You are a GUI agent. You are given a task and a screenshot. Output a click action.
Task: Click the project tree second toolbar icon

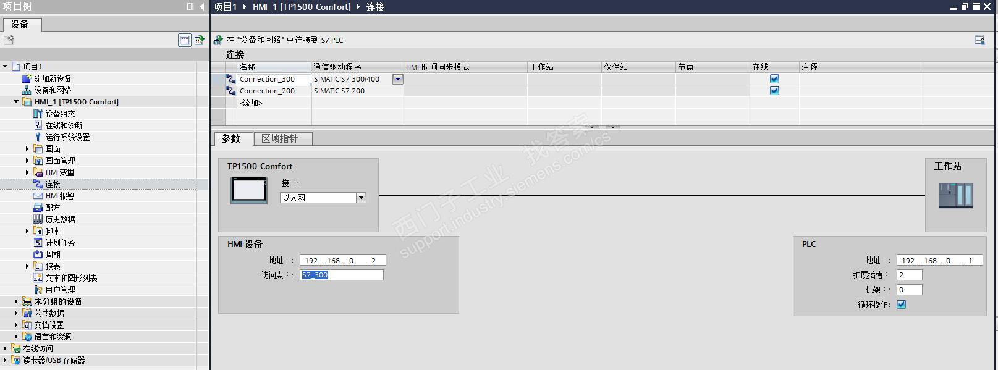tap(199, 40)
